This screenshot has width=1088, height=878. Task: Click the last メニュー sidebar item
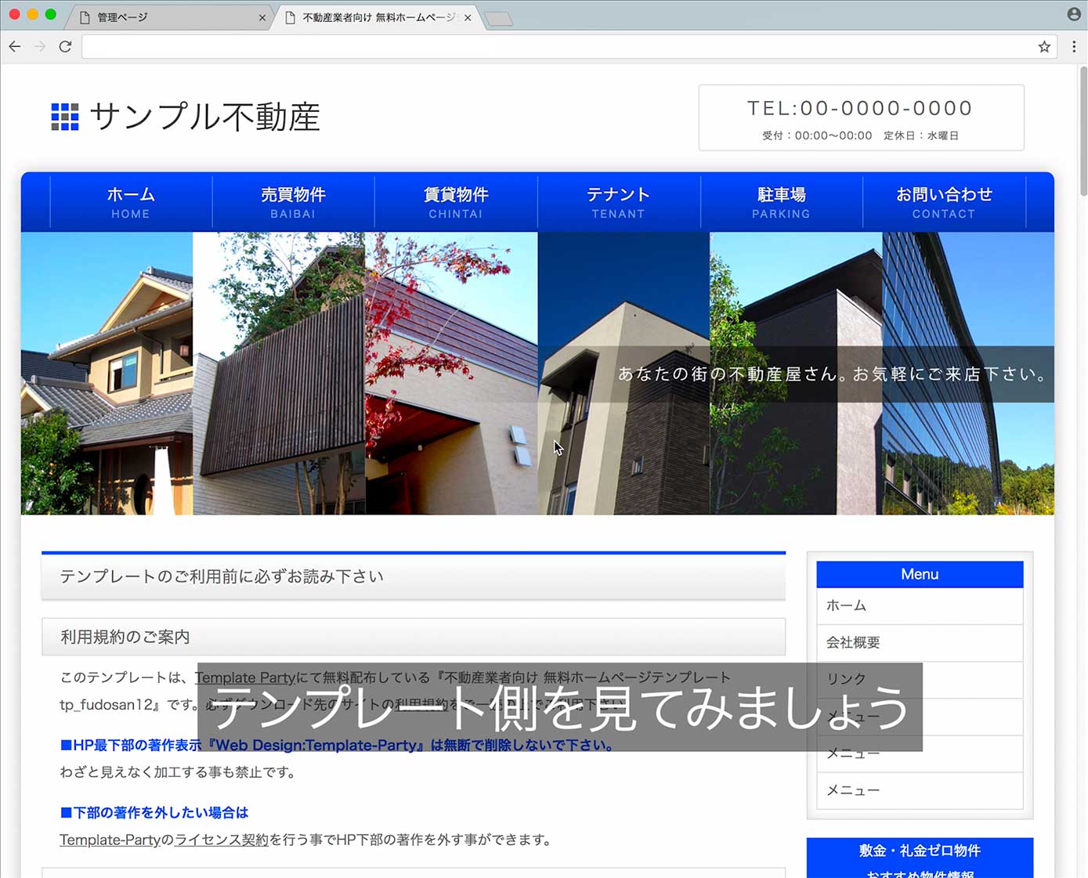coord(920,790)
